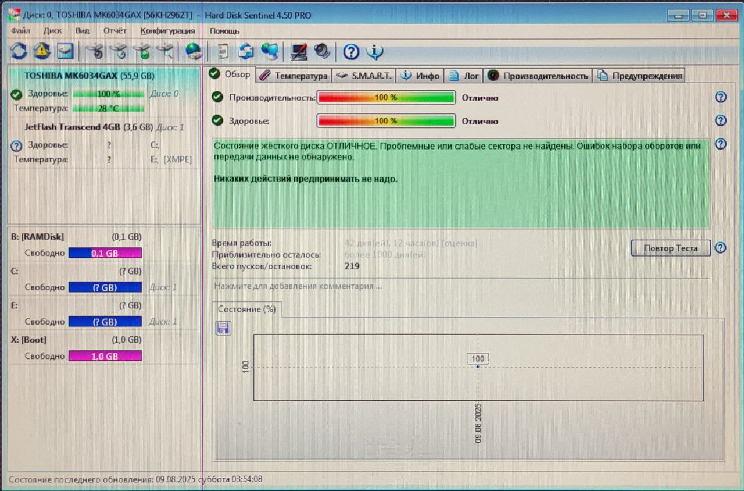Click the 219 start/stop count value
This screenshot has width=744, height=491.
[x=352, y=266]
